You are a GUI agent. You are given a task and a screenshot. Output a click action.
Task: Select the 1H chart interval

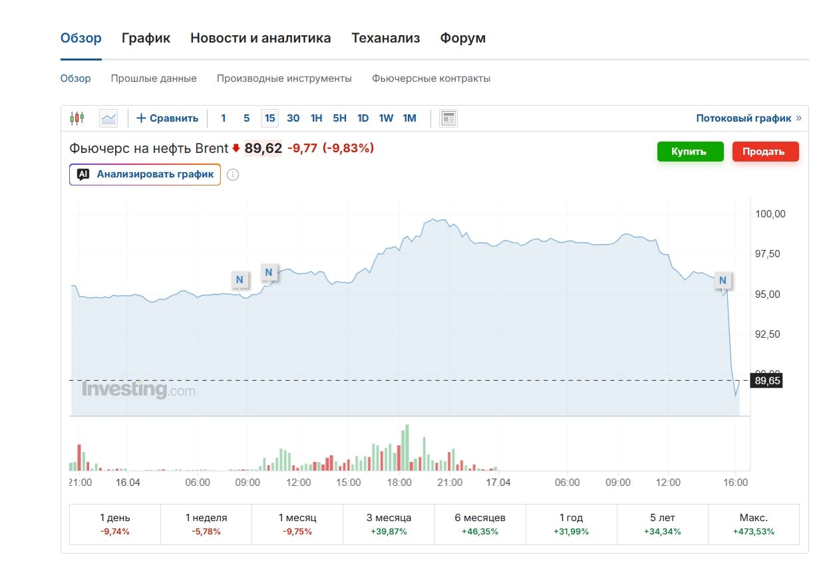click(316, 118)
